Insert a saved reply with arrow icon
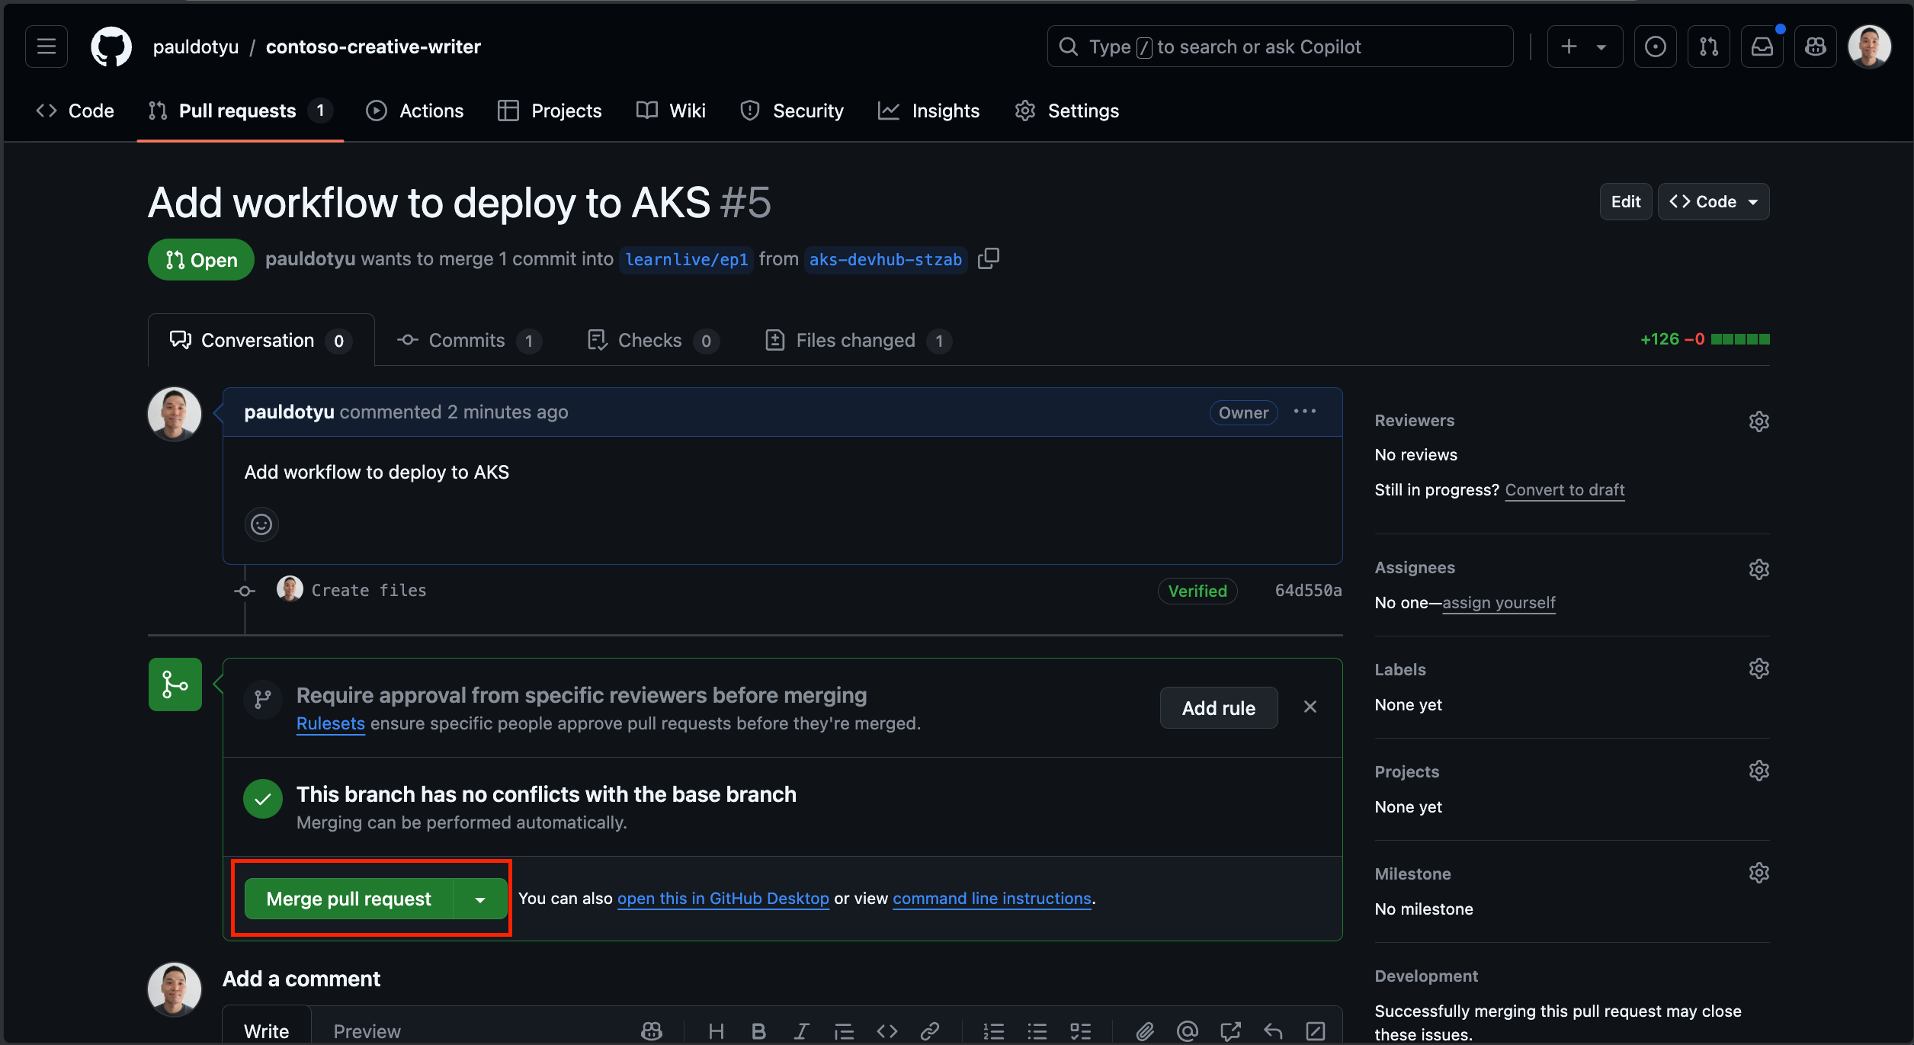 1272,1031
